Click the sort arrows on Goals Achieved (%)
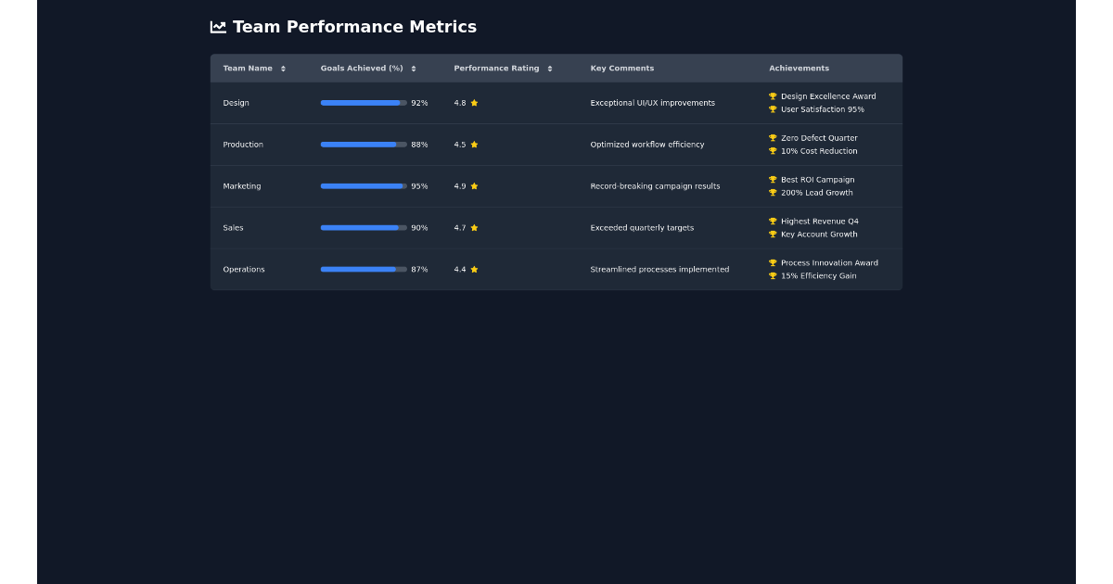 coord(413,68)
